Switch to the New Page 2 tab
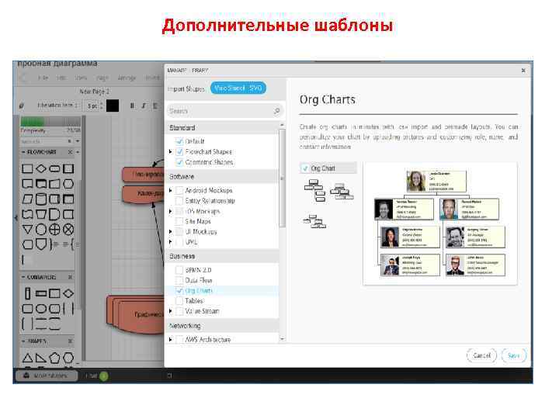The width and height of the screenshot is (559, 419). click(94, 92)
